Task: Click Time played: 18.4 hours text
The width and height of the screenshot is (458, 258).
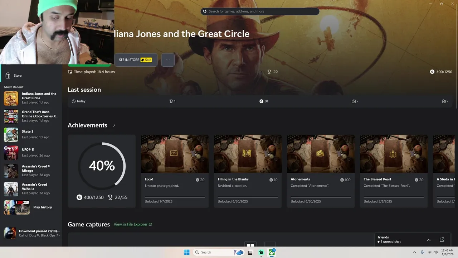Action: 94,72
